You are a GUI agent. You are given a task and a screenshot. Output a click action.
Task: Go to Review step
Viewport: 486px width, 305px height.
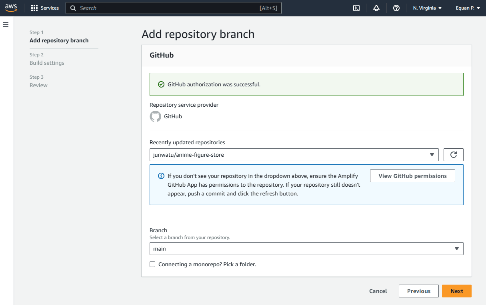coord(38,85)
